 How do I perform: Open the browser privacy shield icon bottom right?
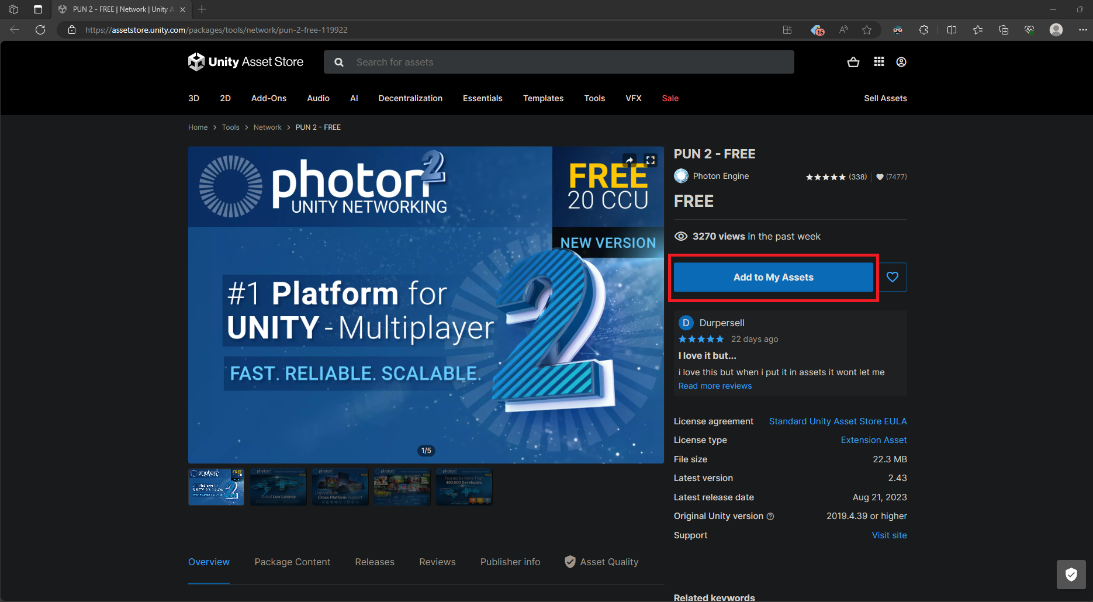(x=1071, y=574)
